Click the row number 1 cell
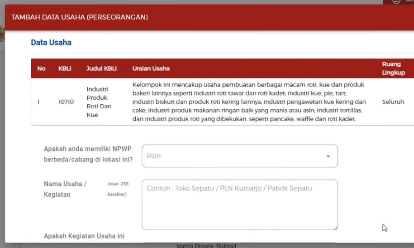 38,102
